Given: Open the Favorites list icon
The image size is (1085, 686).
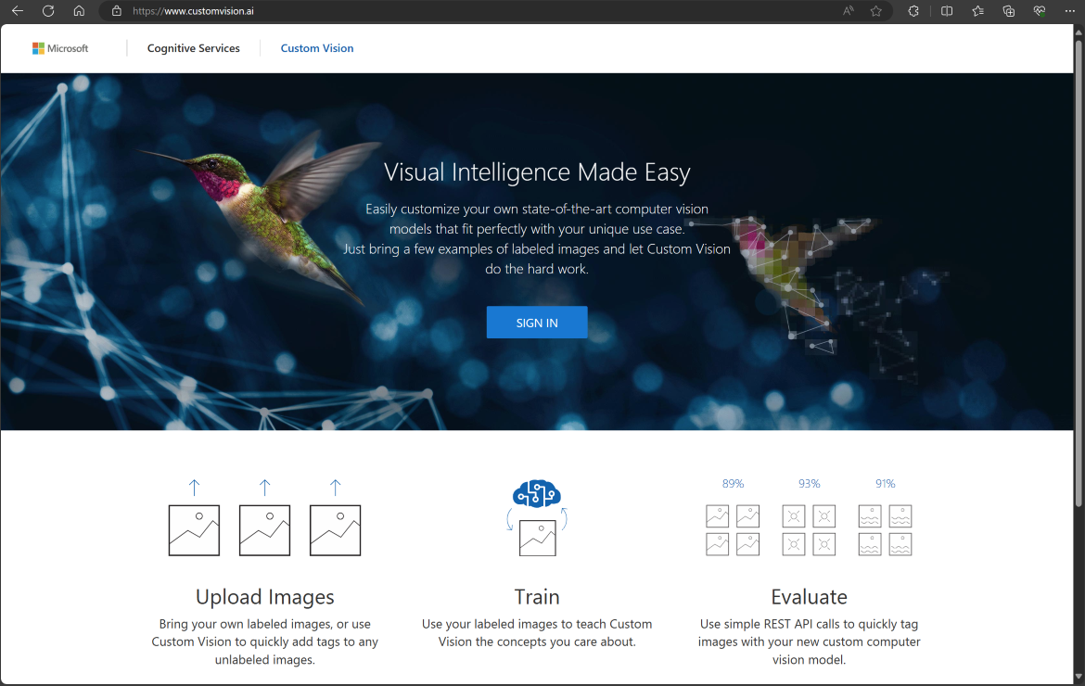Looking at the screenshot, I should tap(977, 11).
